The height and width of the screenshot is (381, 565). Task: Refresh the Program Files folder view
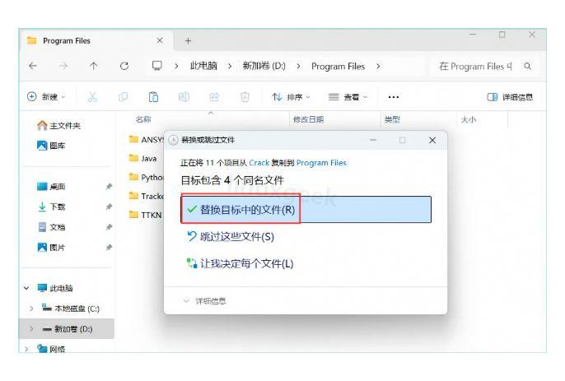coord(124,66)
